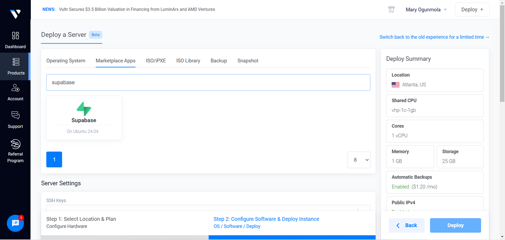Screen dimensions: 505x240
Task: Open the ISO Library tab
Action: tap(188, 61)
